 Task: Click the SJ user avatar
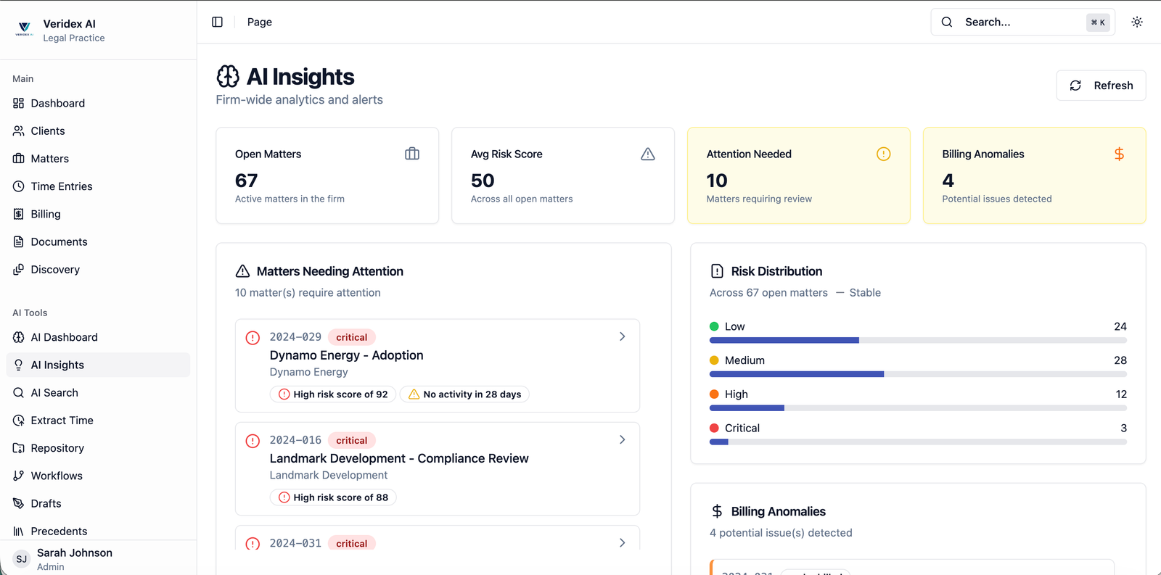(22, 558)
